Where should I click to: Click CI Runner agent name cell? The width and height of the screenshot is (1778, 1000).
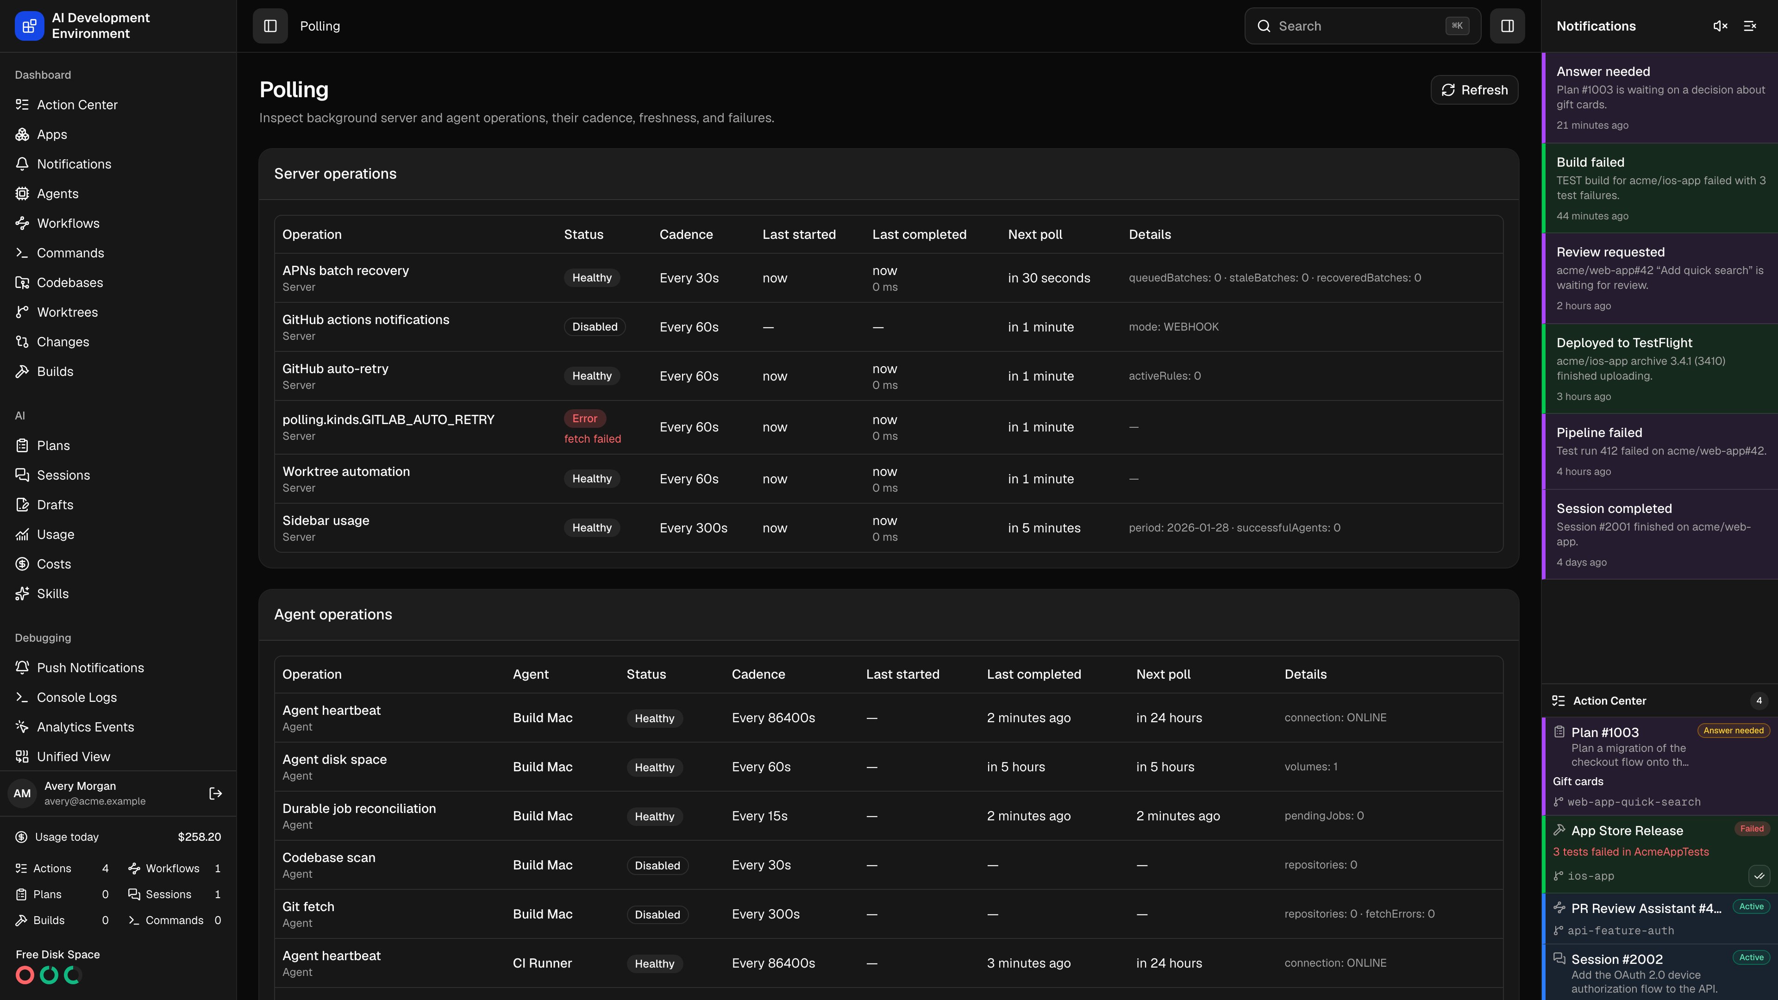click(542, 963)
